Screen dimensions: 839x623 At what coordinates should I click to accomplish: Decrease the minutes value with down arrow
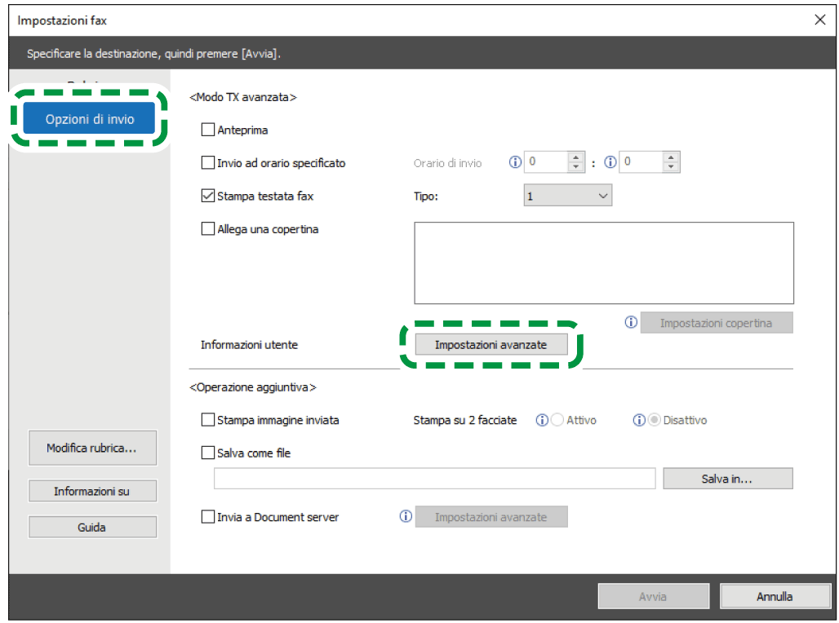(671, 167)
